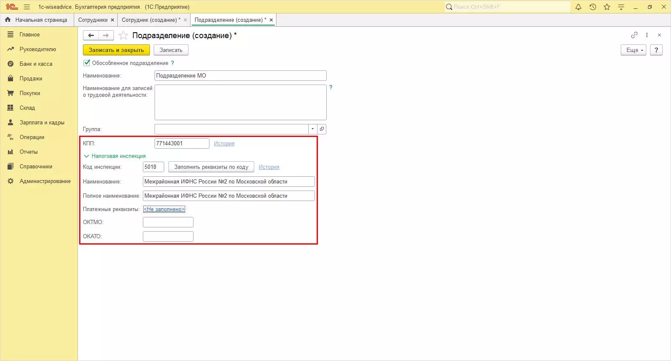Open the service menu lines icon
The image size is (671, 361).
tap(621, 7)
